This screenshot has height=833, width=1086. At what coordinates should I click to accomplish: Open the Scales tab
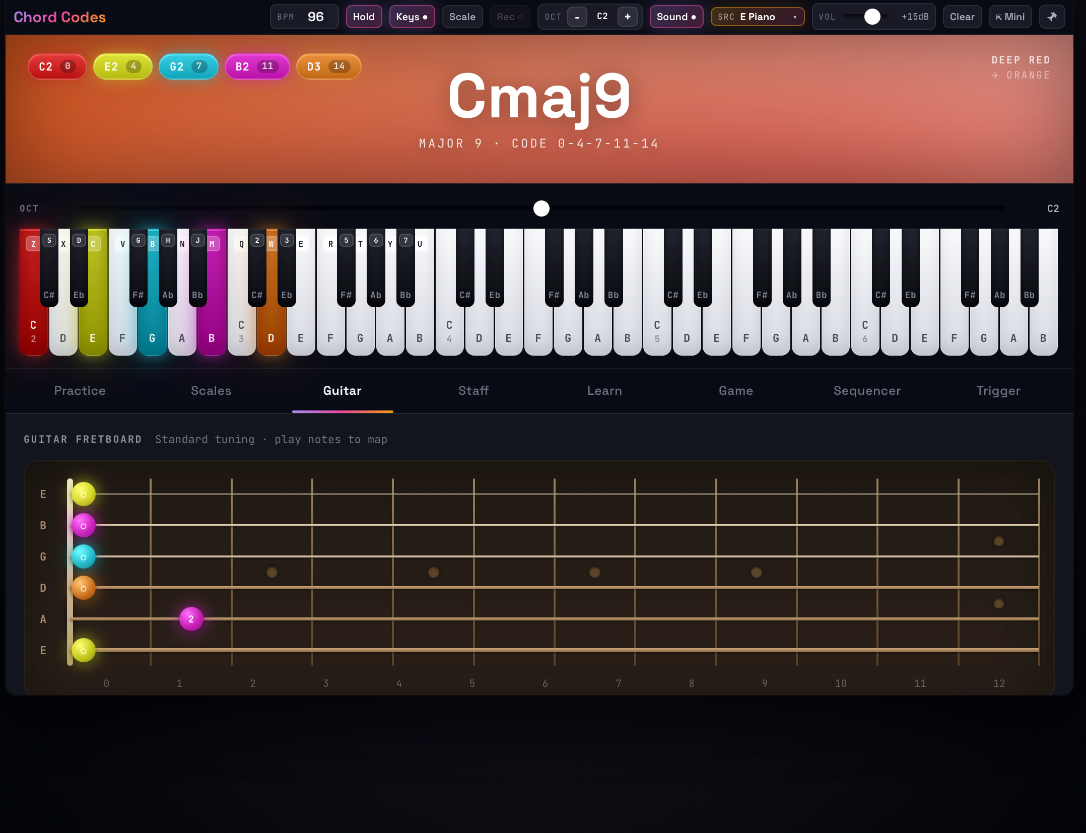211,391
